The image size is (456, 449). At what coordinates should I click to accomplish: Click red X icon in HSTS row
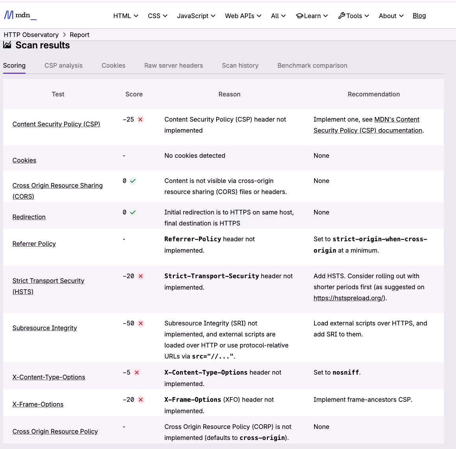[141, 276]
